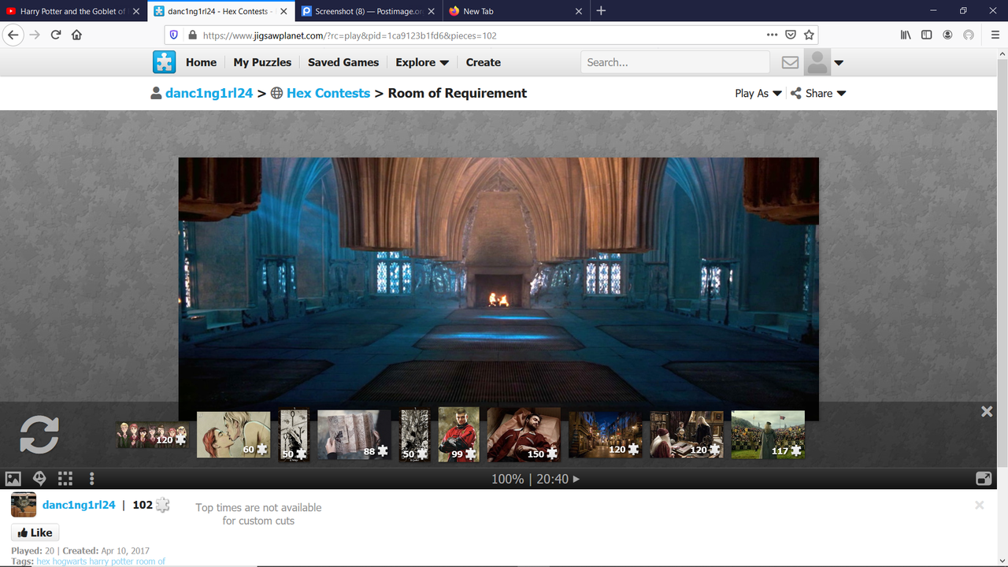Open the 60-piece kissing couple puzzle thumbnail
Viewport: 1008px width, 567px height.
[x=233, y=434]
